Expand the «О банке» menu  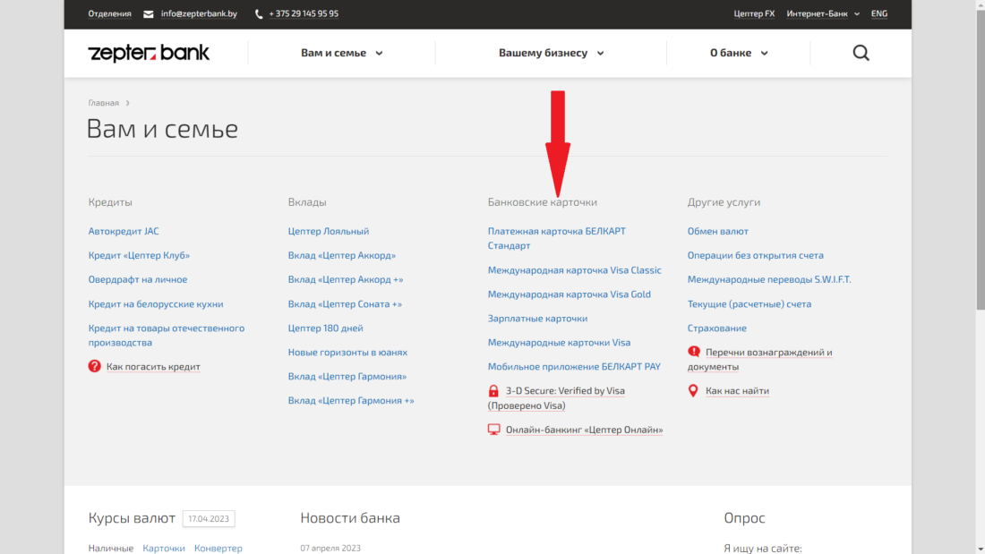pos(739,53)
